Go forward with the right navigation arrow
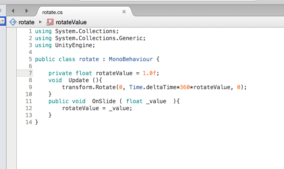Image resolution: width=284 pixels, height=169 pixels. [x=27, y=11]
